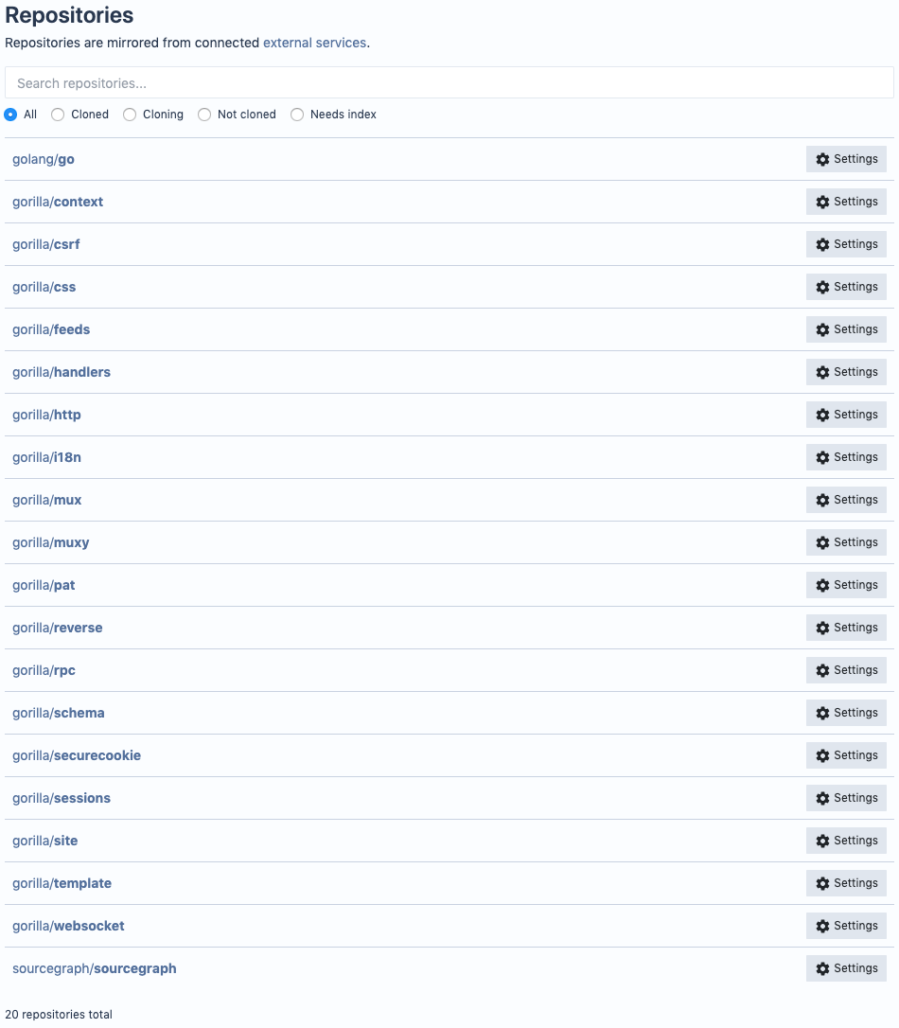Open the gorilla/sessions repository link
The width and height of the screenshot is (899, 1028).
tap(62, 799)
